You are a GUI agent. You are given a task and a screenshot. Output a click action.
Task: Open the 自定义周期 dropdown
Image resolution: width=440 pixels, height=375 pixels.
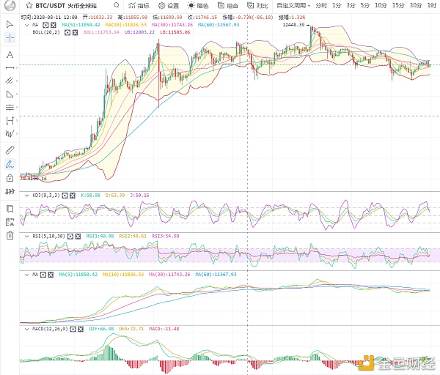coord(293,5)
